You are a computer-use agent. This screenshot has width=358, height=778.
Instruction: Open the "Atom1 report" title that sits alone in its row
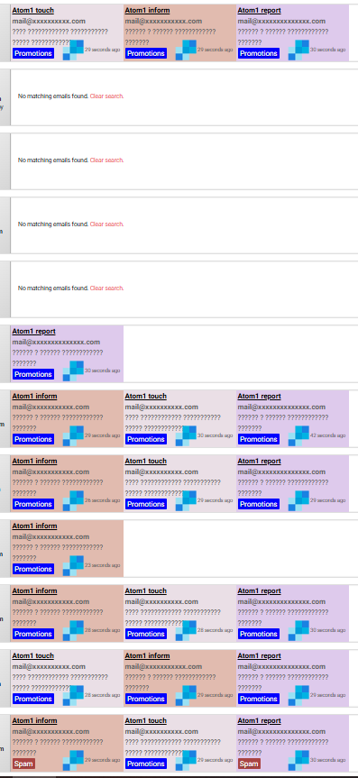33,332
